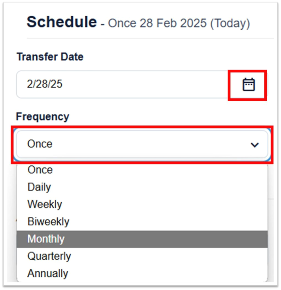Click the 'Once' word in Schedule header summary

[121, 23]
